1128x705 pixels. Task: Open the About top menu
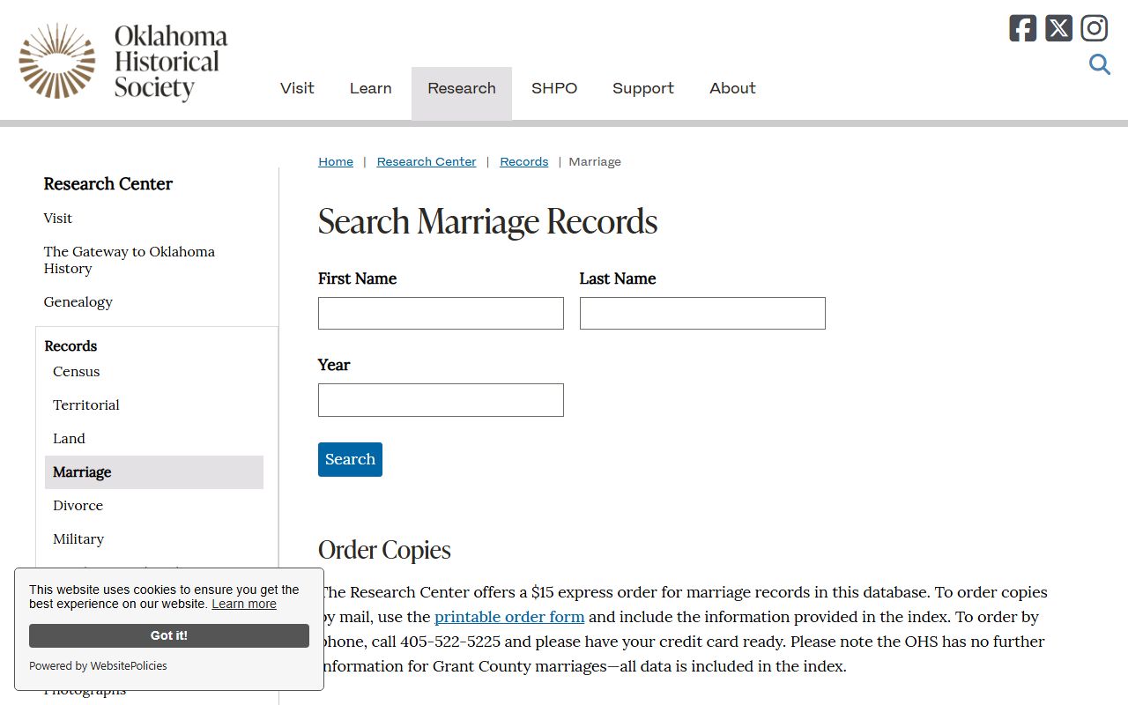click(x=732, y=88)
